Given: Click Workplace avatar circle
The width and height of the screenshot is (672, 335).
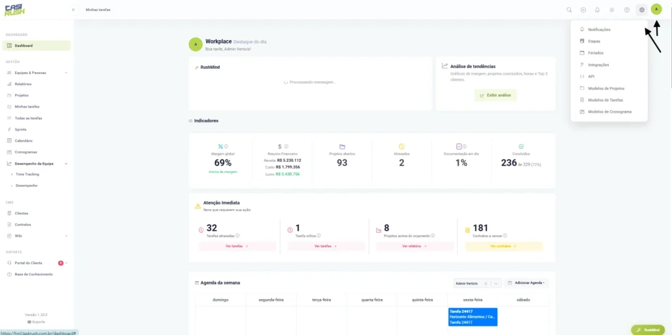Looking at the screenshot, I should coord(196,45).
